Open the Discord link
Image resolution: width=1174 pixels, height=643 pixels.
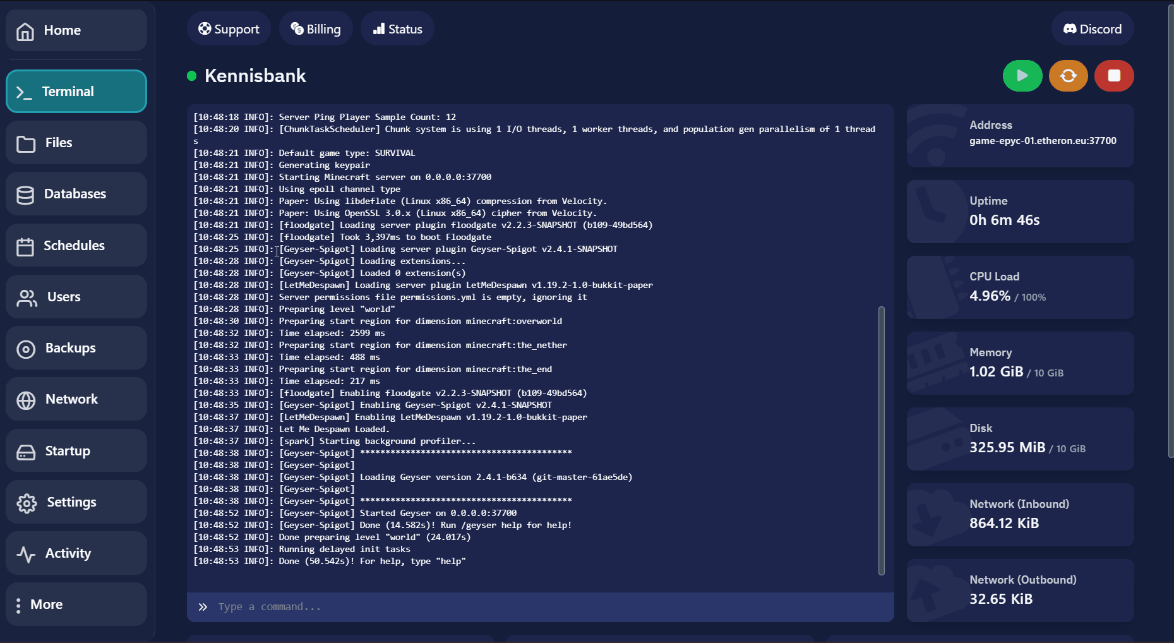[1092, 29]
